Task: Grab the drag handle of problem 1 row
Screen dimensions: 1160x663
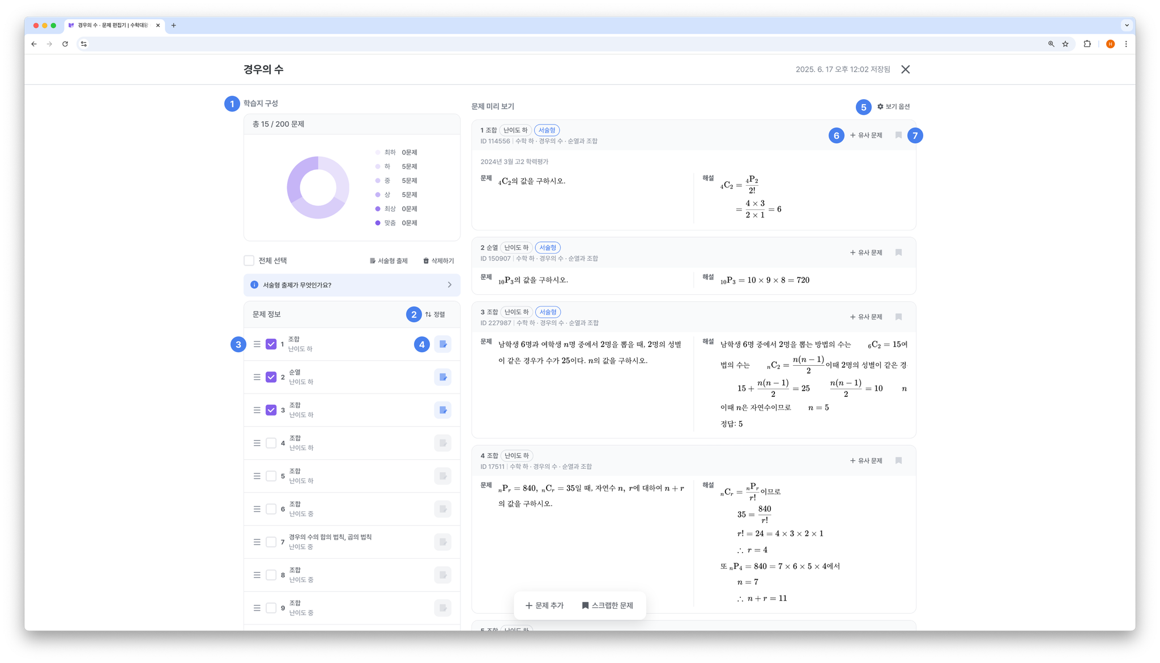Action: (257, 344)
